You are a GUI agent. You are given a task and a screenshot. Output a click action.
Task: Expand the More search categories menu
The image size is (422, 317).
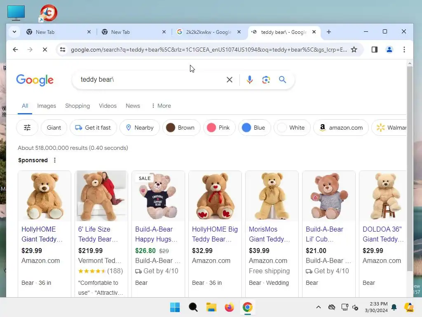(161, 106)
